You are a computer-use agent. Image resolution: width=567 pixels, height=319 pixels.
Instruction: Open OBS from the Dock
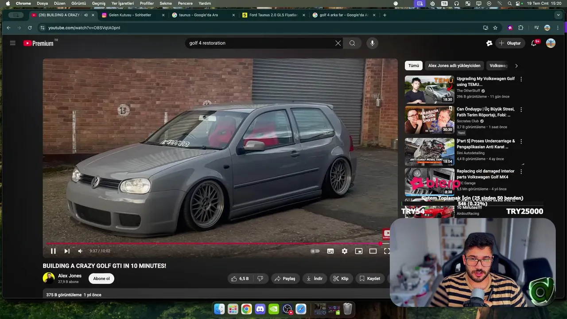pyautogui.click(x=287, y=309)
